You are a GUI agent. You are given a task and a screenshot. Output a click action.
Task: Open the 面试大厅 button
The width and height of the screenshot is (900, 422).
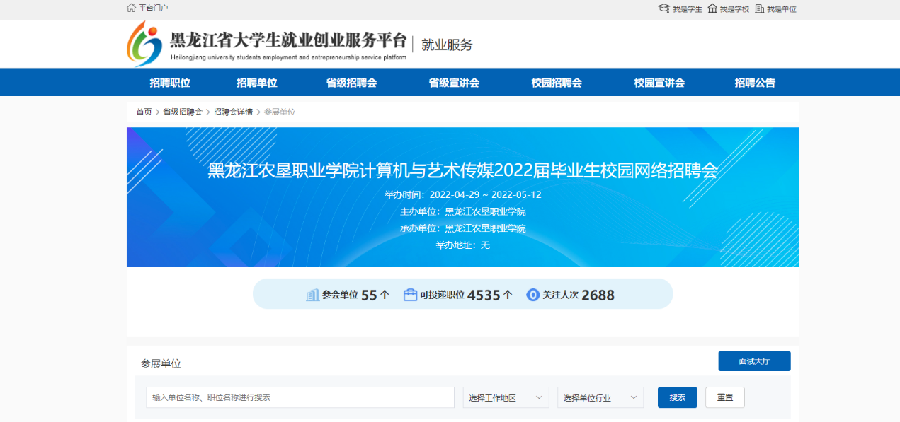click(754, 361)
